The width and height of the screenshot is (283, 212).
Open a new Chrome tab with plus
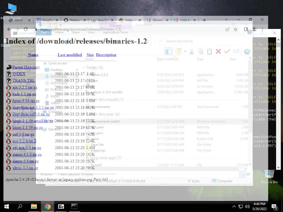(x=204, y=20)
